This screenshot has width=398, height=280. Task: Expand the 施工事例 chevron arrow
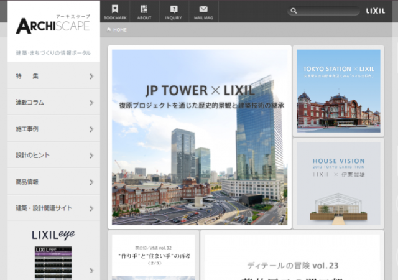coord(91,129)
